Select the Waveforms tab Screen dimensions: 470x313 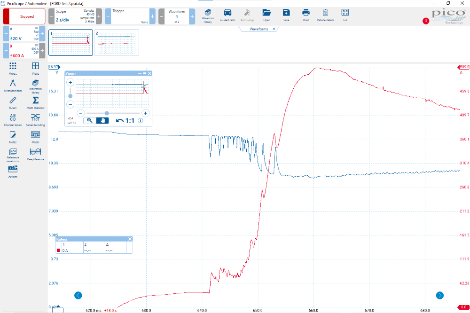click(258, 29)
